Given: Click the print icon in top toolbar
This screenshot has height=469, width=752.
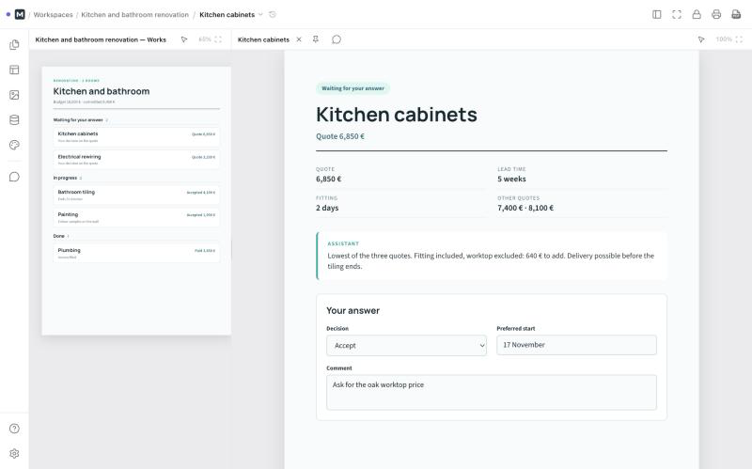Looking at the screenshot, I should point(716,14).
